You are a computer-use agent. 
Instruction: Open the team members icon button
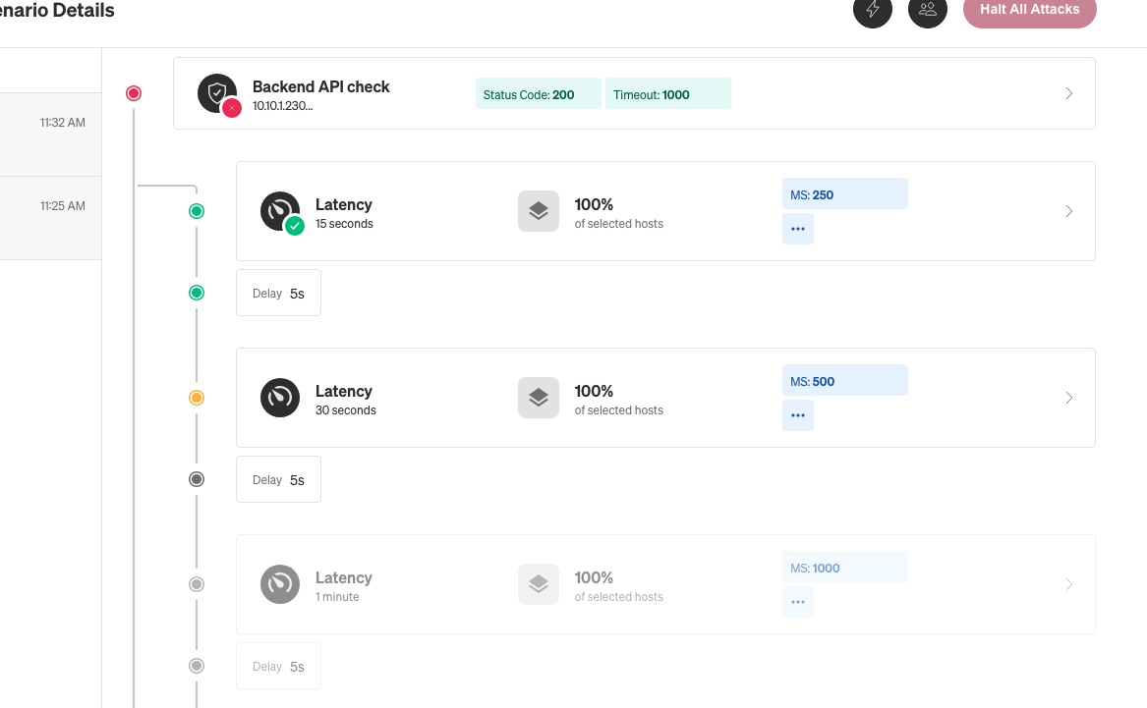(x=927, y=10)
